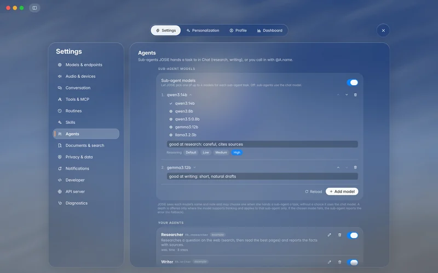The width and height of the screenshot is (438, 273).
Task: Close settings with the X button
Action: (x=383, y=31)
